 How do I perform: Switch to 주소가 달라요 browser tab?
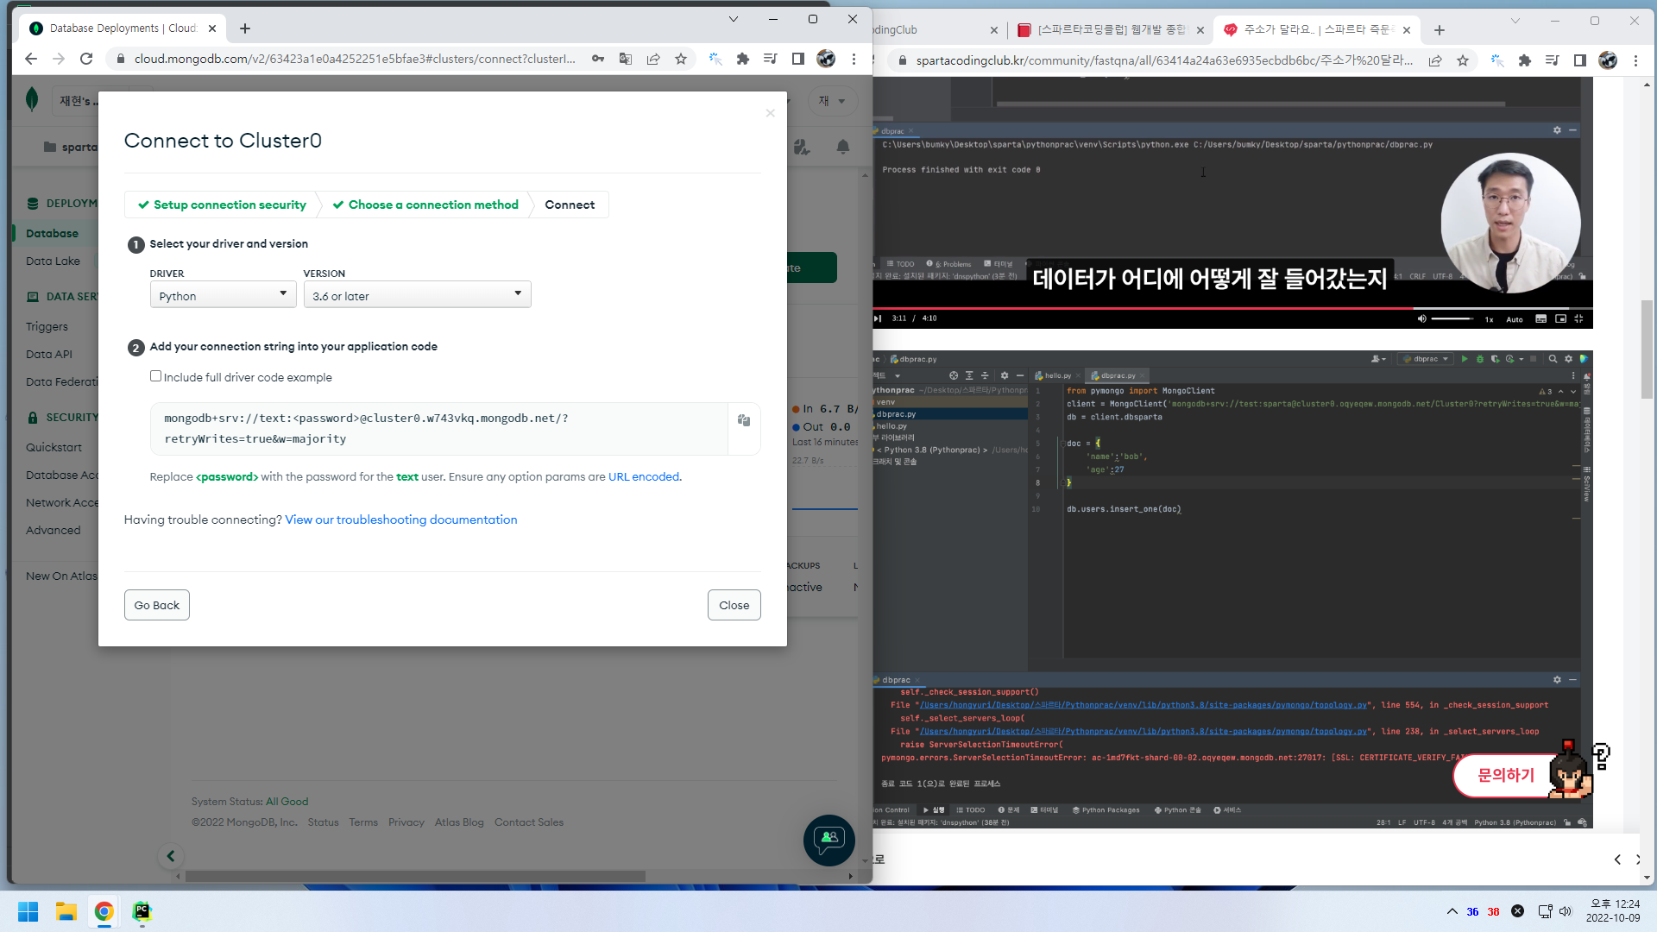pyautogui.click(x=1316, y=30)
